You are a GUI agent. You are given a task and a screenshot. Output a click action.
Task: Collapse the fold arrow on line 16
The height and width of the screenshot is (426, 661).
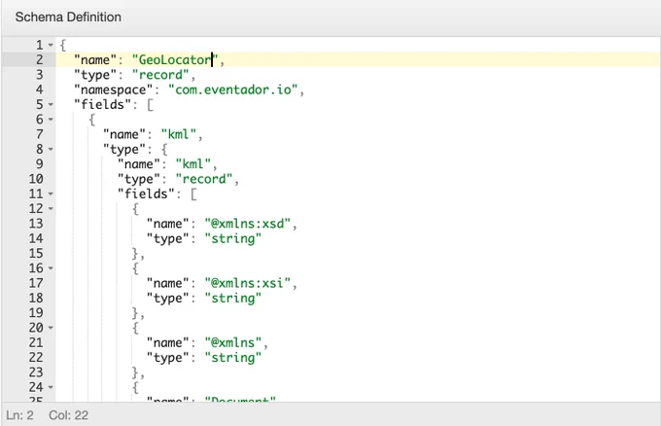click(x=51, y=267)
